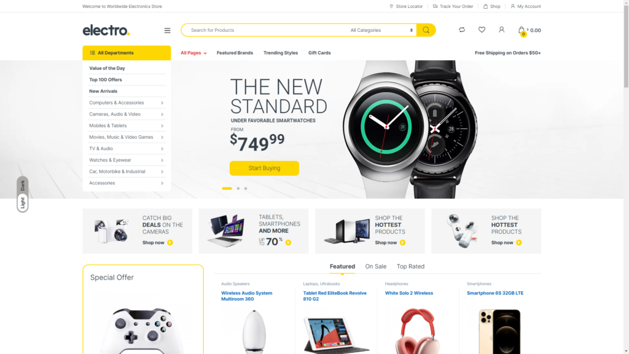Open the All Categories dropdown
Viewport: 629px width, 354px height.
tap(381, 30)
